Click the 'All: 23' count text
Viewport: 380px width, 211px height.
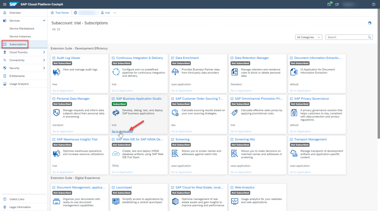[56, 29]
